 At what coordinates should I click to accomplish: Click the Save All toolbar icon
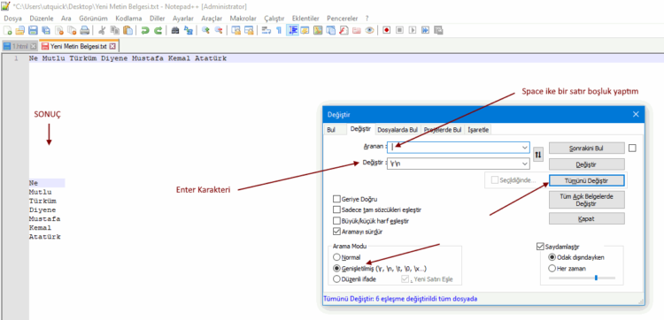point(46,30)
